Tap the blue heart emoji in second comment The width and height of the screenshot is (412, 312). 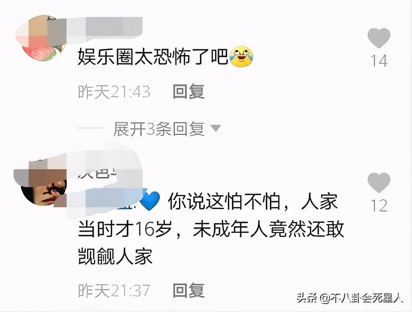point(150,201)
